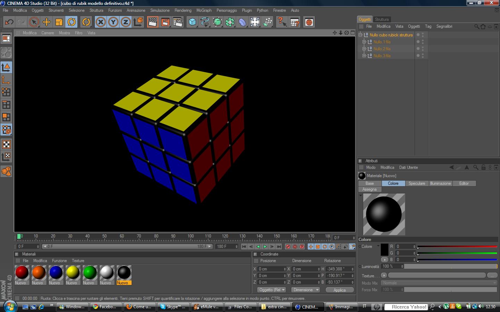Add a Cube primitive object
The width and height of the screenshot is (500, 312).
point(192,22)
